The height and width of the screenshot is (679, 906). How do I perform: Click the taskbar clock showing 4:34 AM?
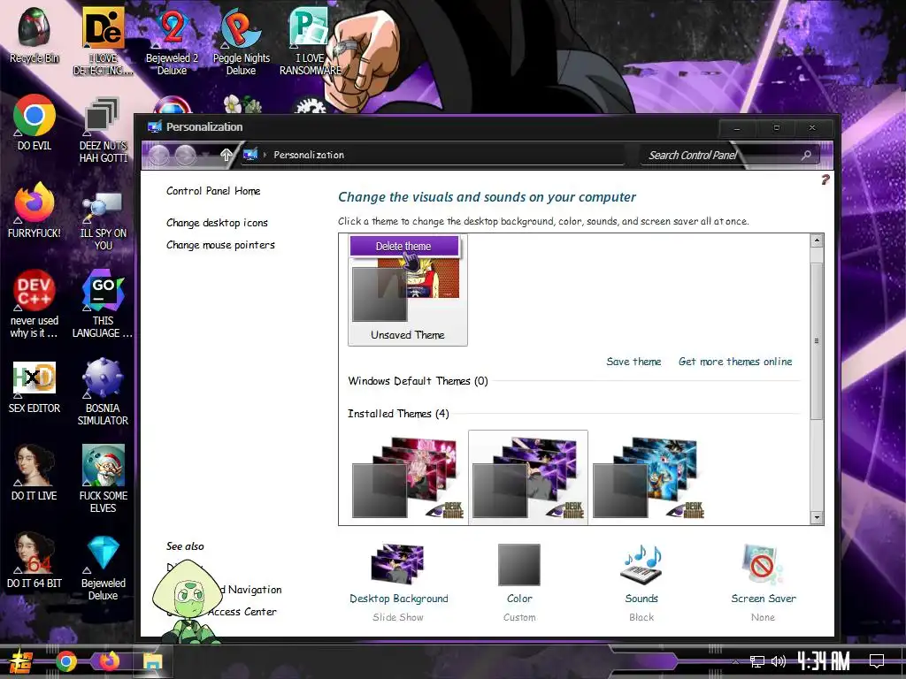(824, 661)
